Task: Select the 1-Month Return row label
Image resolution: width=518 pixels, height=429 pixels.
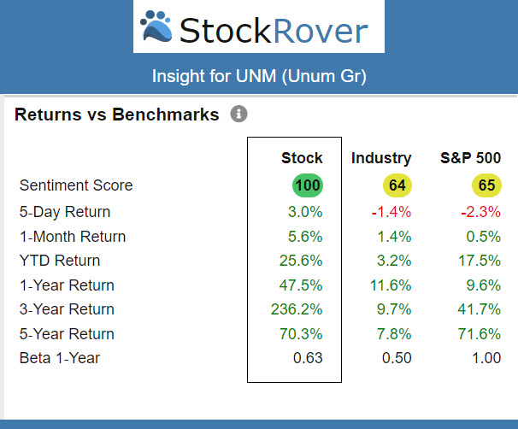Action: [x=73, y=237]
